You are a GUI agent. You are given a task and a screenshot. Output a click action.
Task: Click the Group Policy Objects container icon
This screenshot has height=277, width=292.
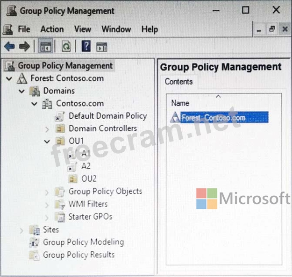(x=60, y=192)
